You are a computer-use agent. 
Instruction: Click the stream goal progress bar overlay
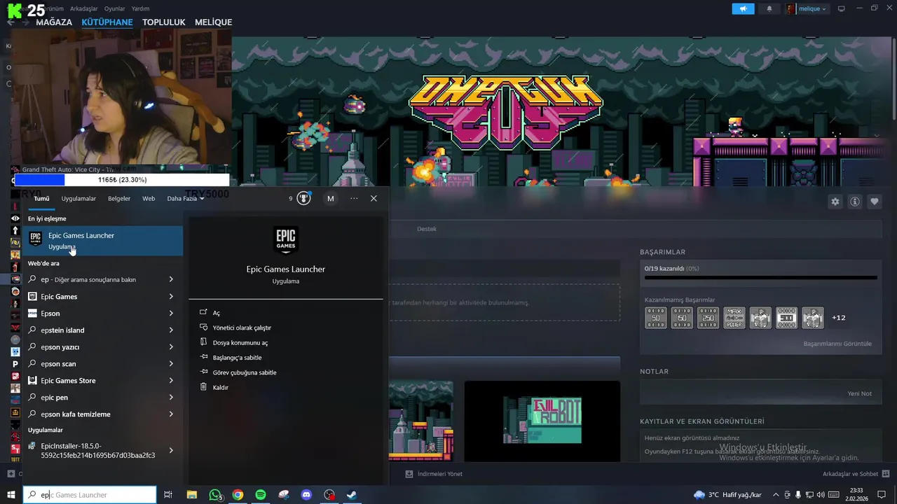[x=122, y=180]
